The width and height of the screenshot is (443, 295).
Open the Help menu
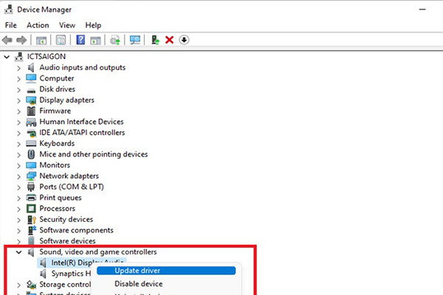pyautogui.click(x=93, y=25)
